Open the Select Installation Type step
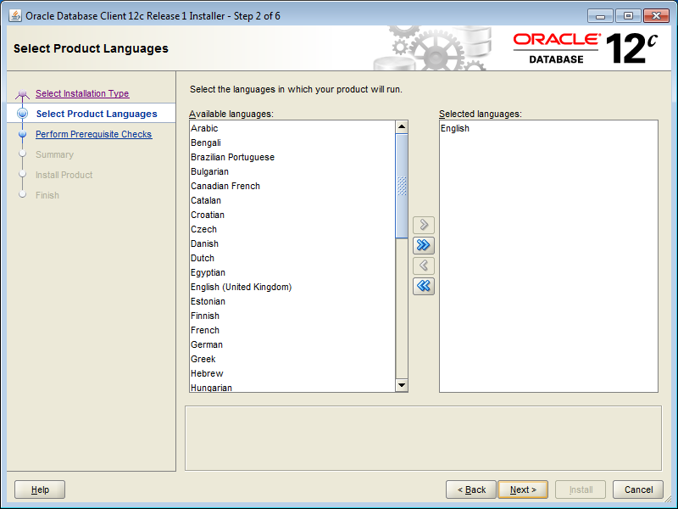 tap(82, 93)
